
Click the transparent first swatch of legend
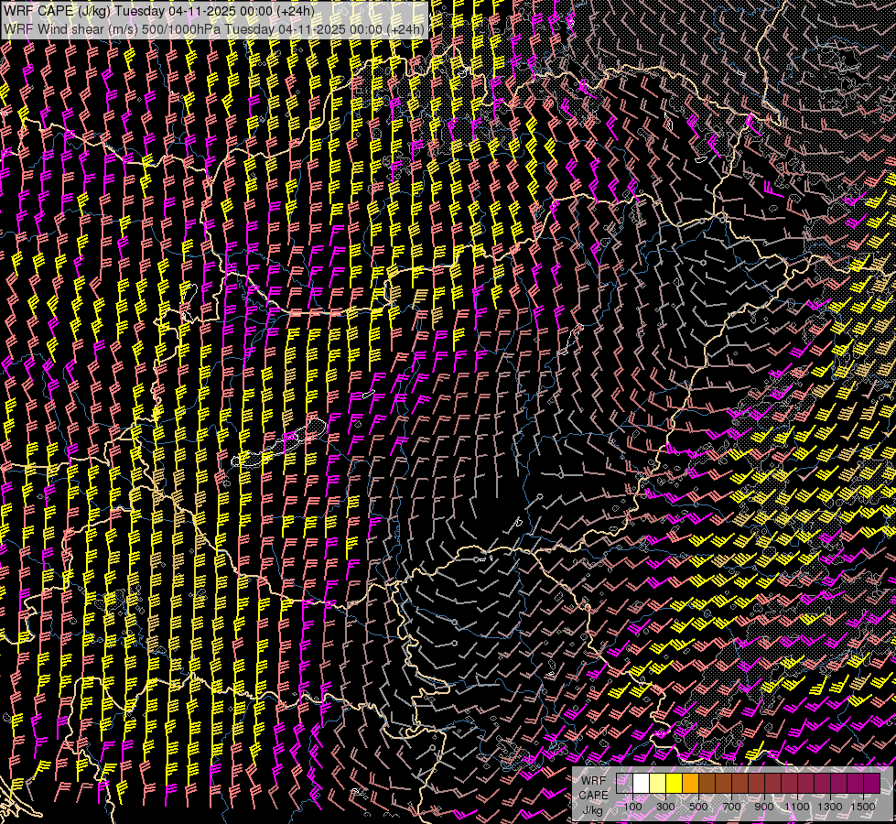625,784
